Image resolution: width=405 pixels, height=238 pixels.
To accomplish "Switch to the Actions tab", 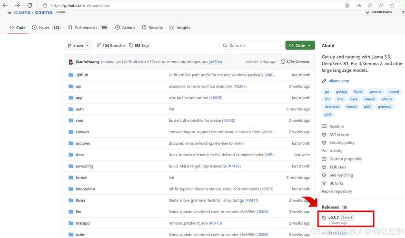I will click(x=125, y=28).
